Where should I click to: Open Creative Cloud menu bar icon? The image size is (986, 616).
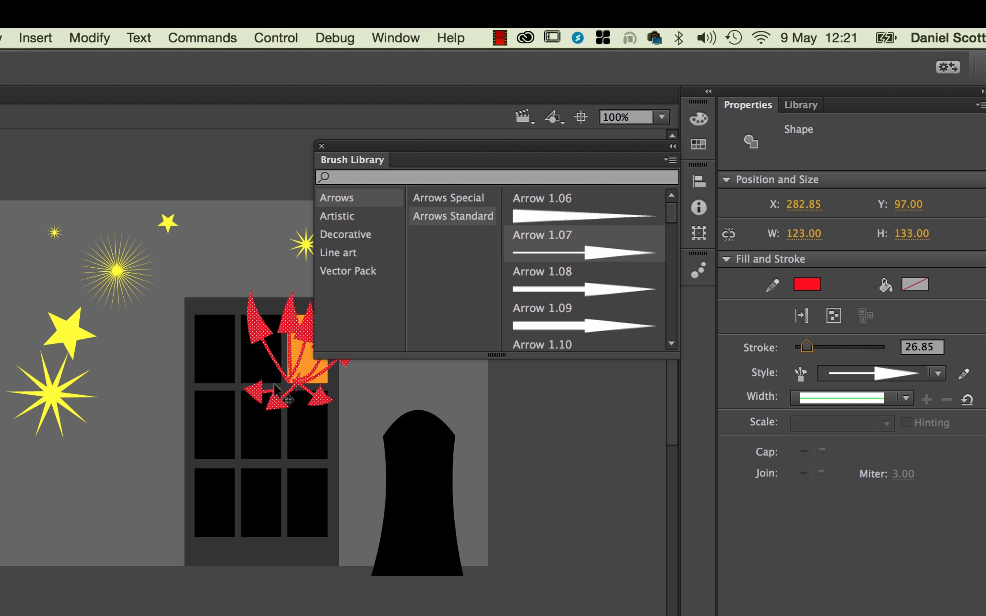tap(525, 38)
